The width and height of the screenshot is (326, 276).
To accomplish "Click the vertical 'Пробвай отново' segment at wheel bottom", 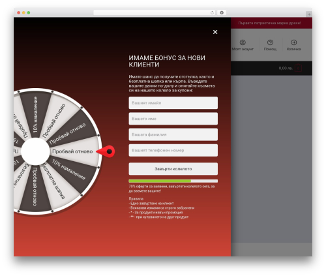I will coord(35,187).
